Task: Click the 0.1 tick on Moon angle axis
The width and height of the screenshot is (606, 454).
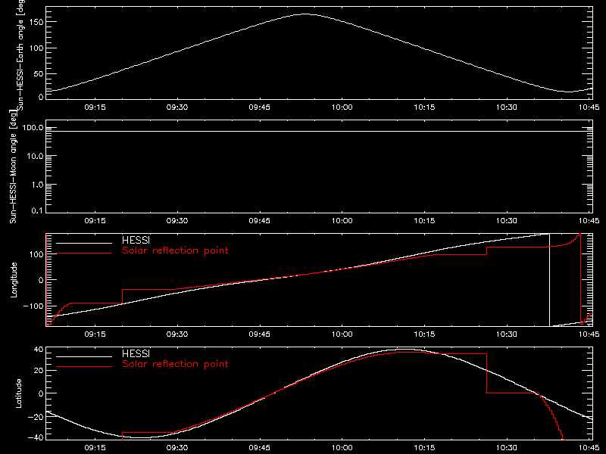Action: tap(37, 211)
